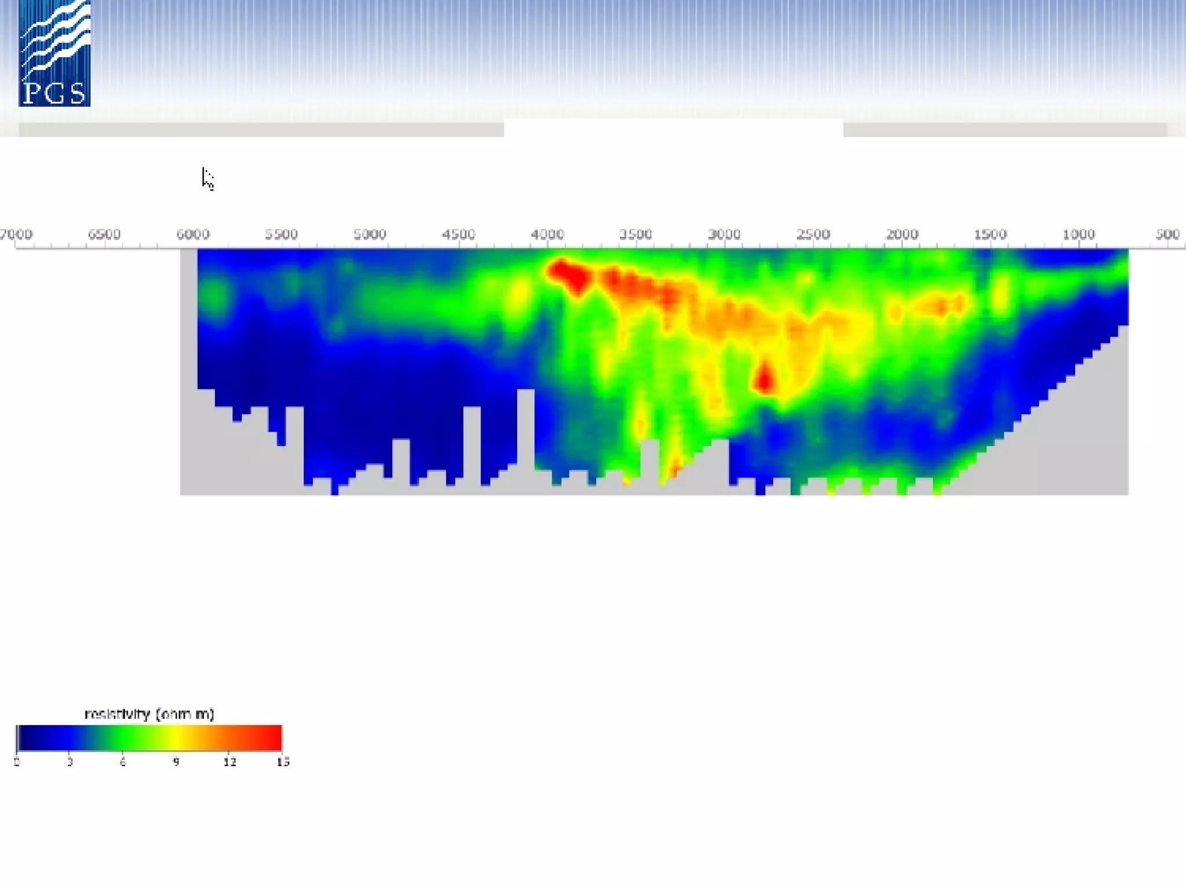This screenshot has width=1186, height=889.
Task: Click the blank white title box
Action: 673,128
